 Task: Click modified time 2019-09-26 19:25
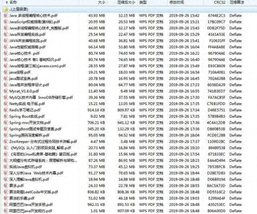pos(184,167)
